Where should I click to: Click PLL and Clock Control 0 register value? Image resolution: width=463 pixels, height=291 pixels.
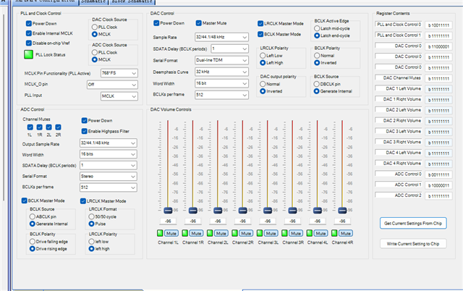point(439,25)
